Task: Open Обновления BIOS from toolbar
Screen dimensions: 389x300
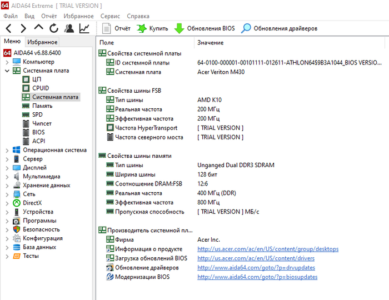Action: click(x=205, y=28)
